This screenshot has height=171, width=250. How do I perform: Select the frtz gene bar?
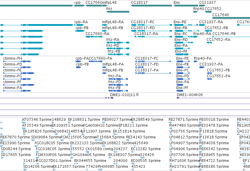pyautogui.click(x=118, y=12)
